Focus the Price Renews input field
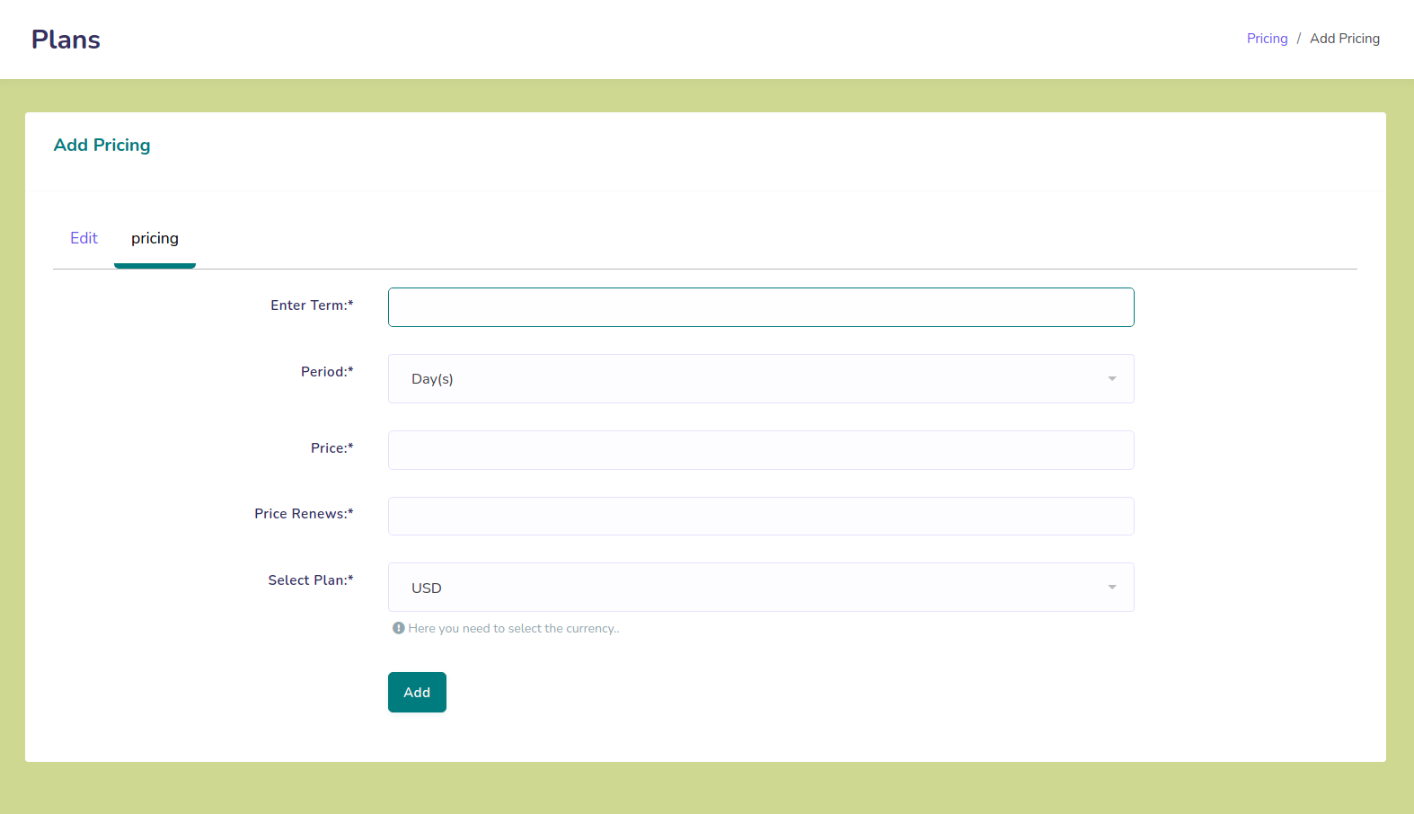 (x=760, y=517)
